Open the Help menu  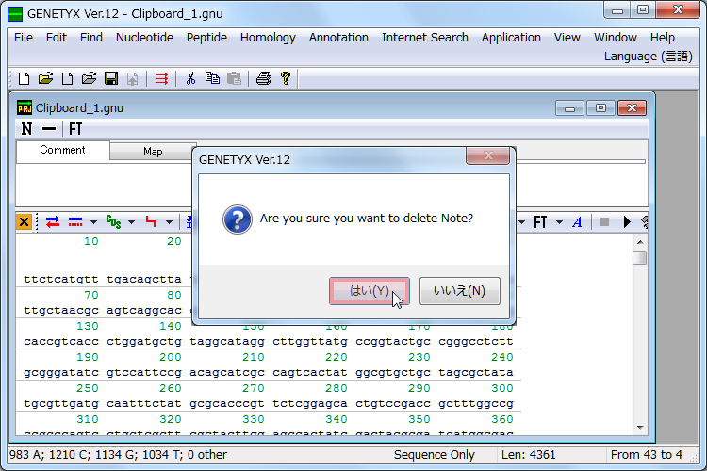pos(663,38)
